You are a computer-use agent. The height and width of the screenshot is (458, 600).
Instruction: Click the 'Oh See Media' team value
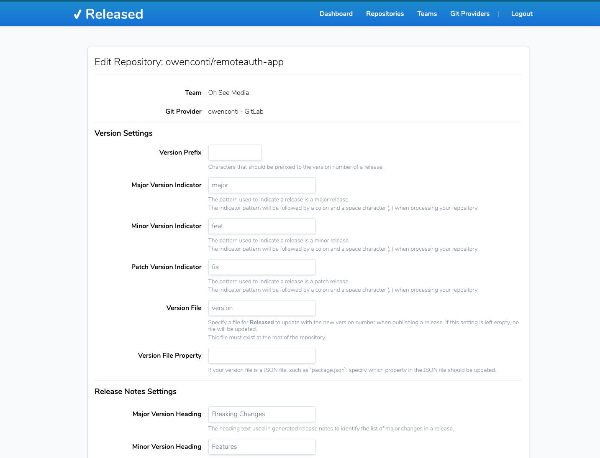coord(228,93)
